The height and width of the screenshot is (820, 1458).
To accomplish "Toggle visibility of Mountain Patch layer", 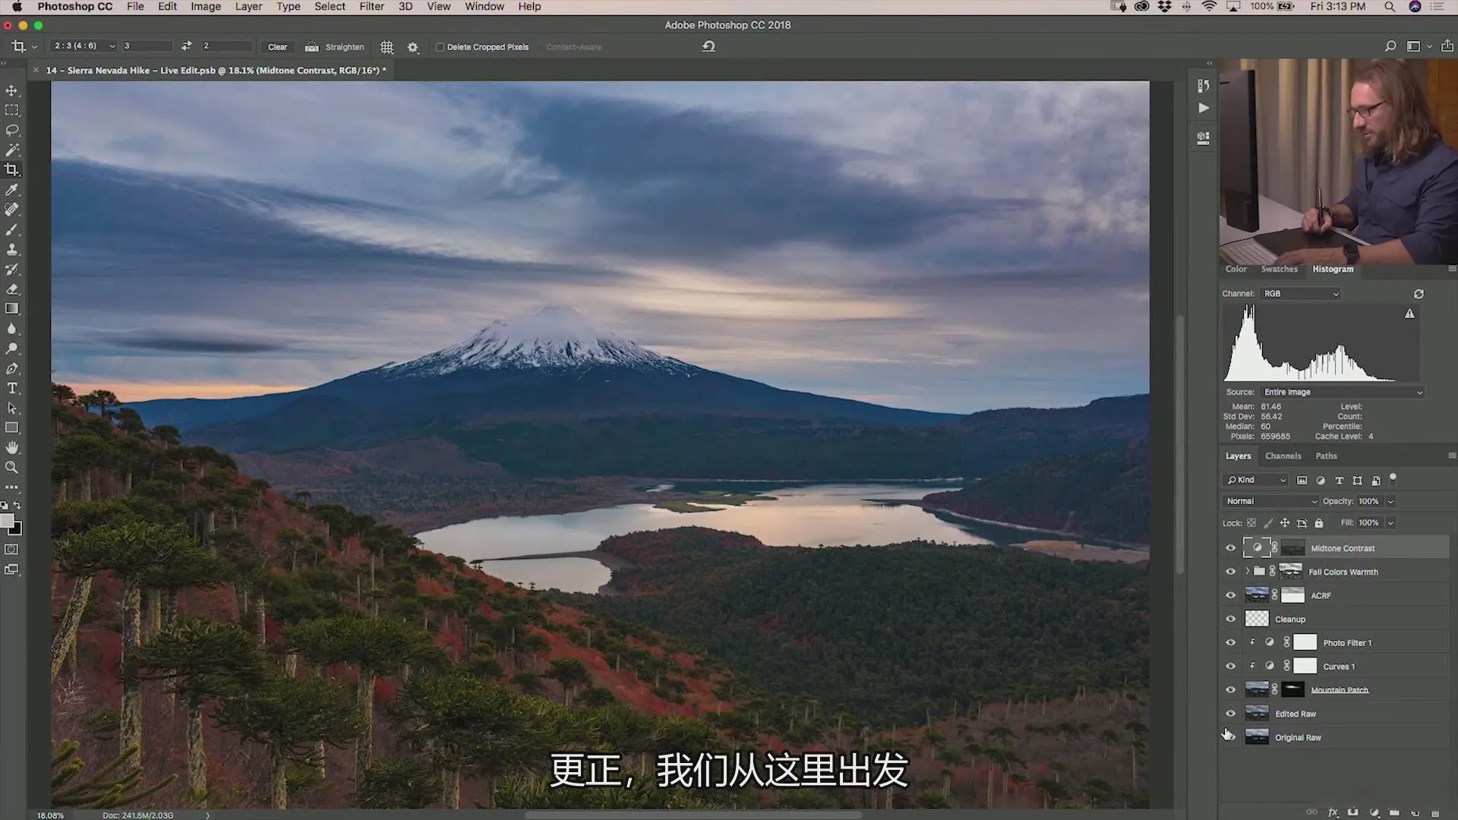I will pyautogui.click(x=1229, y=689).
